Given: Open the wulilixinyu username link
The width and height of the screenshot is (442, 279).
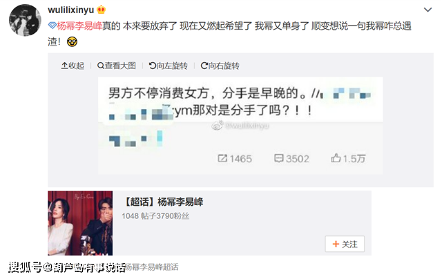Looking at the screenshot, I should [x=70, y=10].
